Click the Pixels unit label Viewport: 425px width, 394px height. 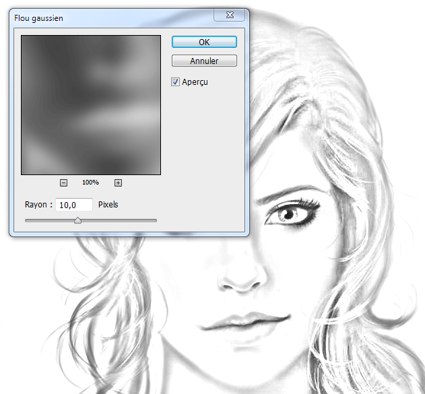coord(108,205)
